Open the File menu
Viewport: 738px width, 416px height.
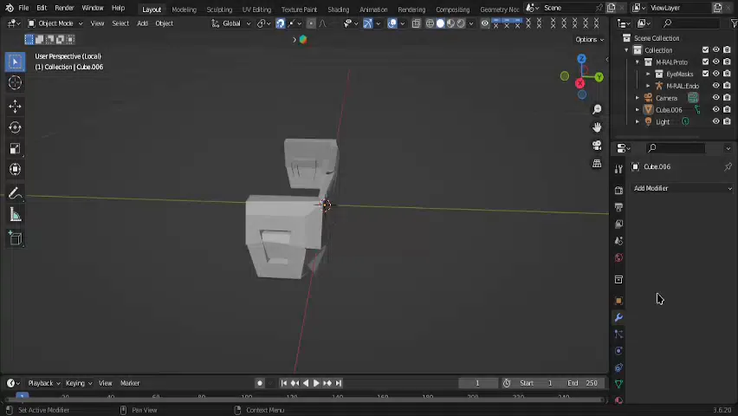(x=23, y=8)
